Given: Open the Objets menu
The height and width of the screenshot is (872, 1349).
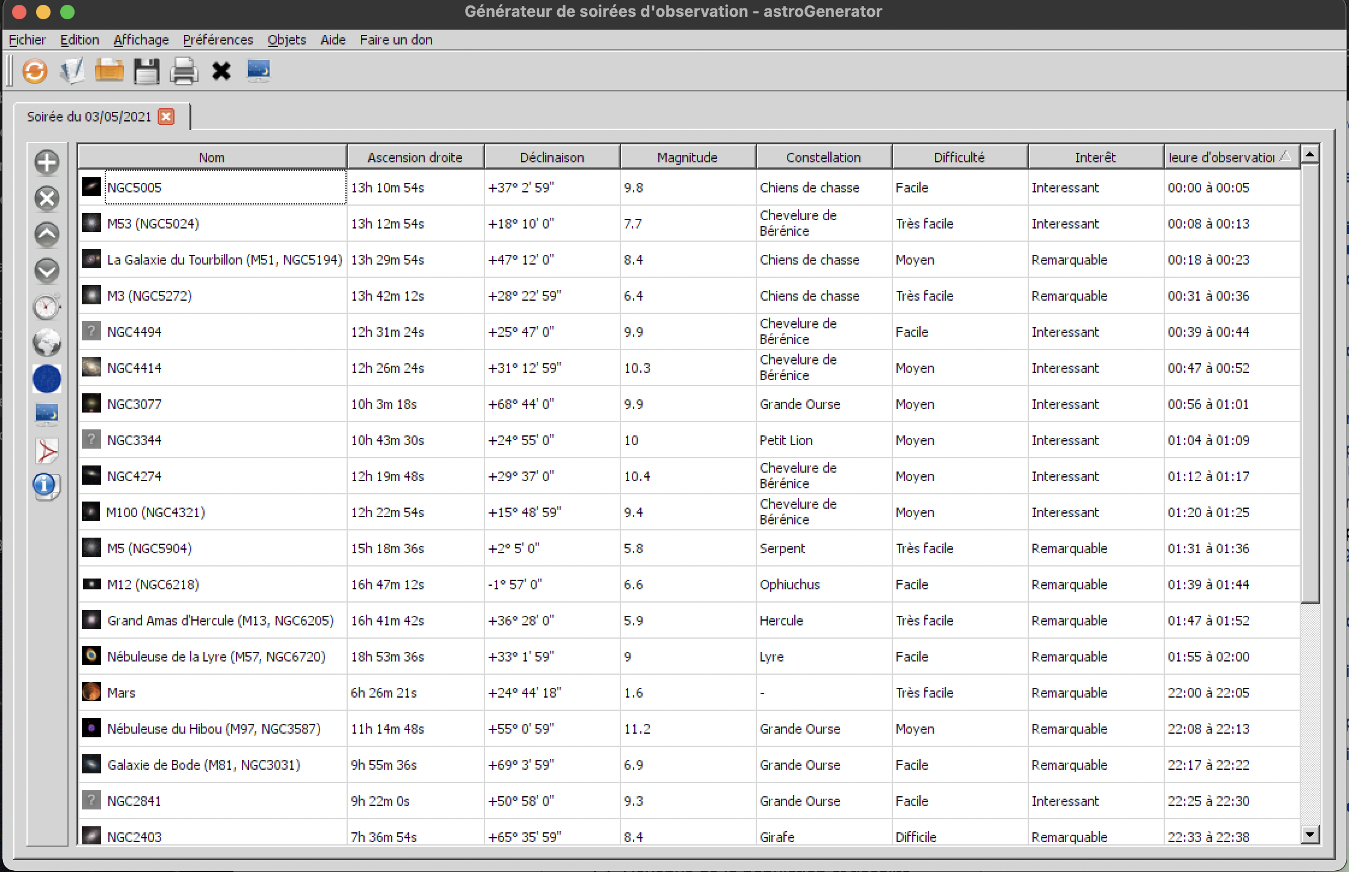Looking at the screenshot, I should pos(286,40).
